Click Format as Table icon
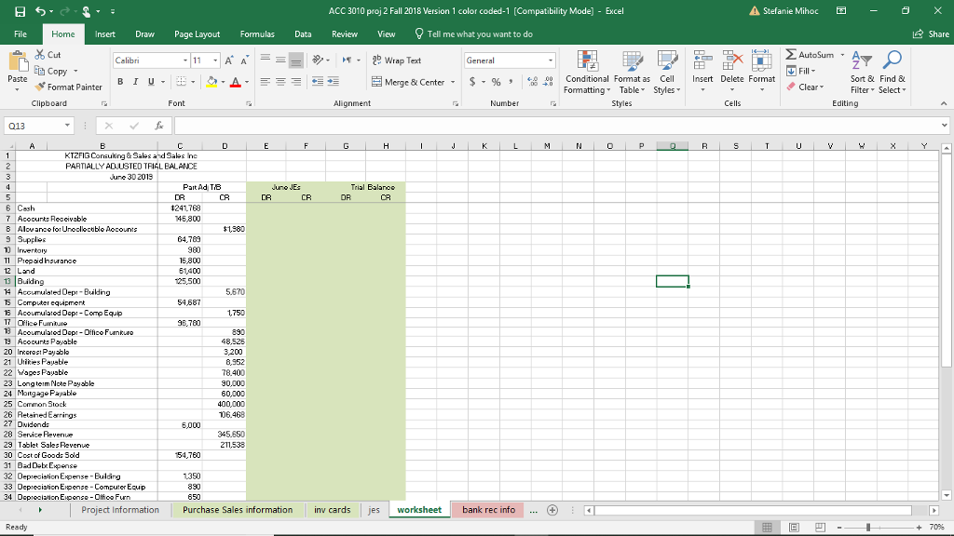 [x=633, y=73]
